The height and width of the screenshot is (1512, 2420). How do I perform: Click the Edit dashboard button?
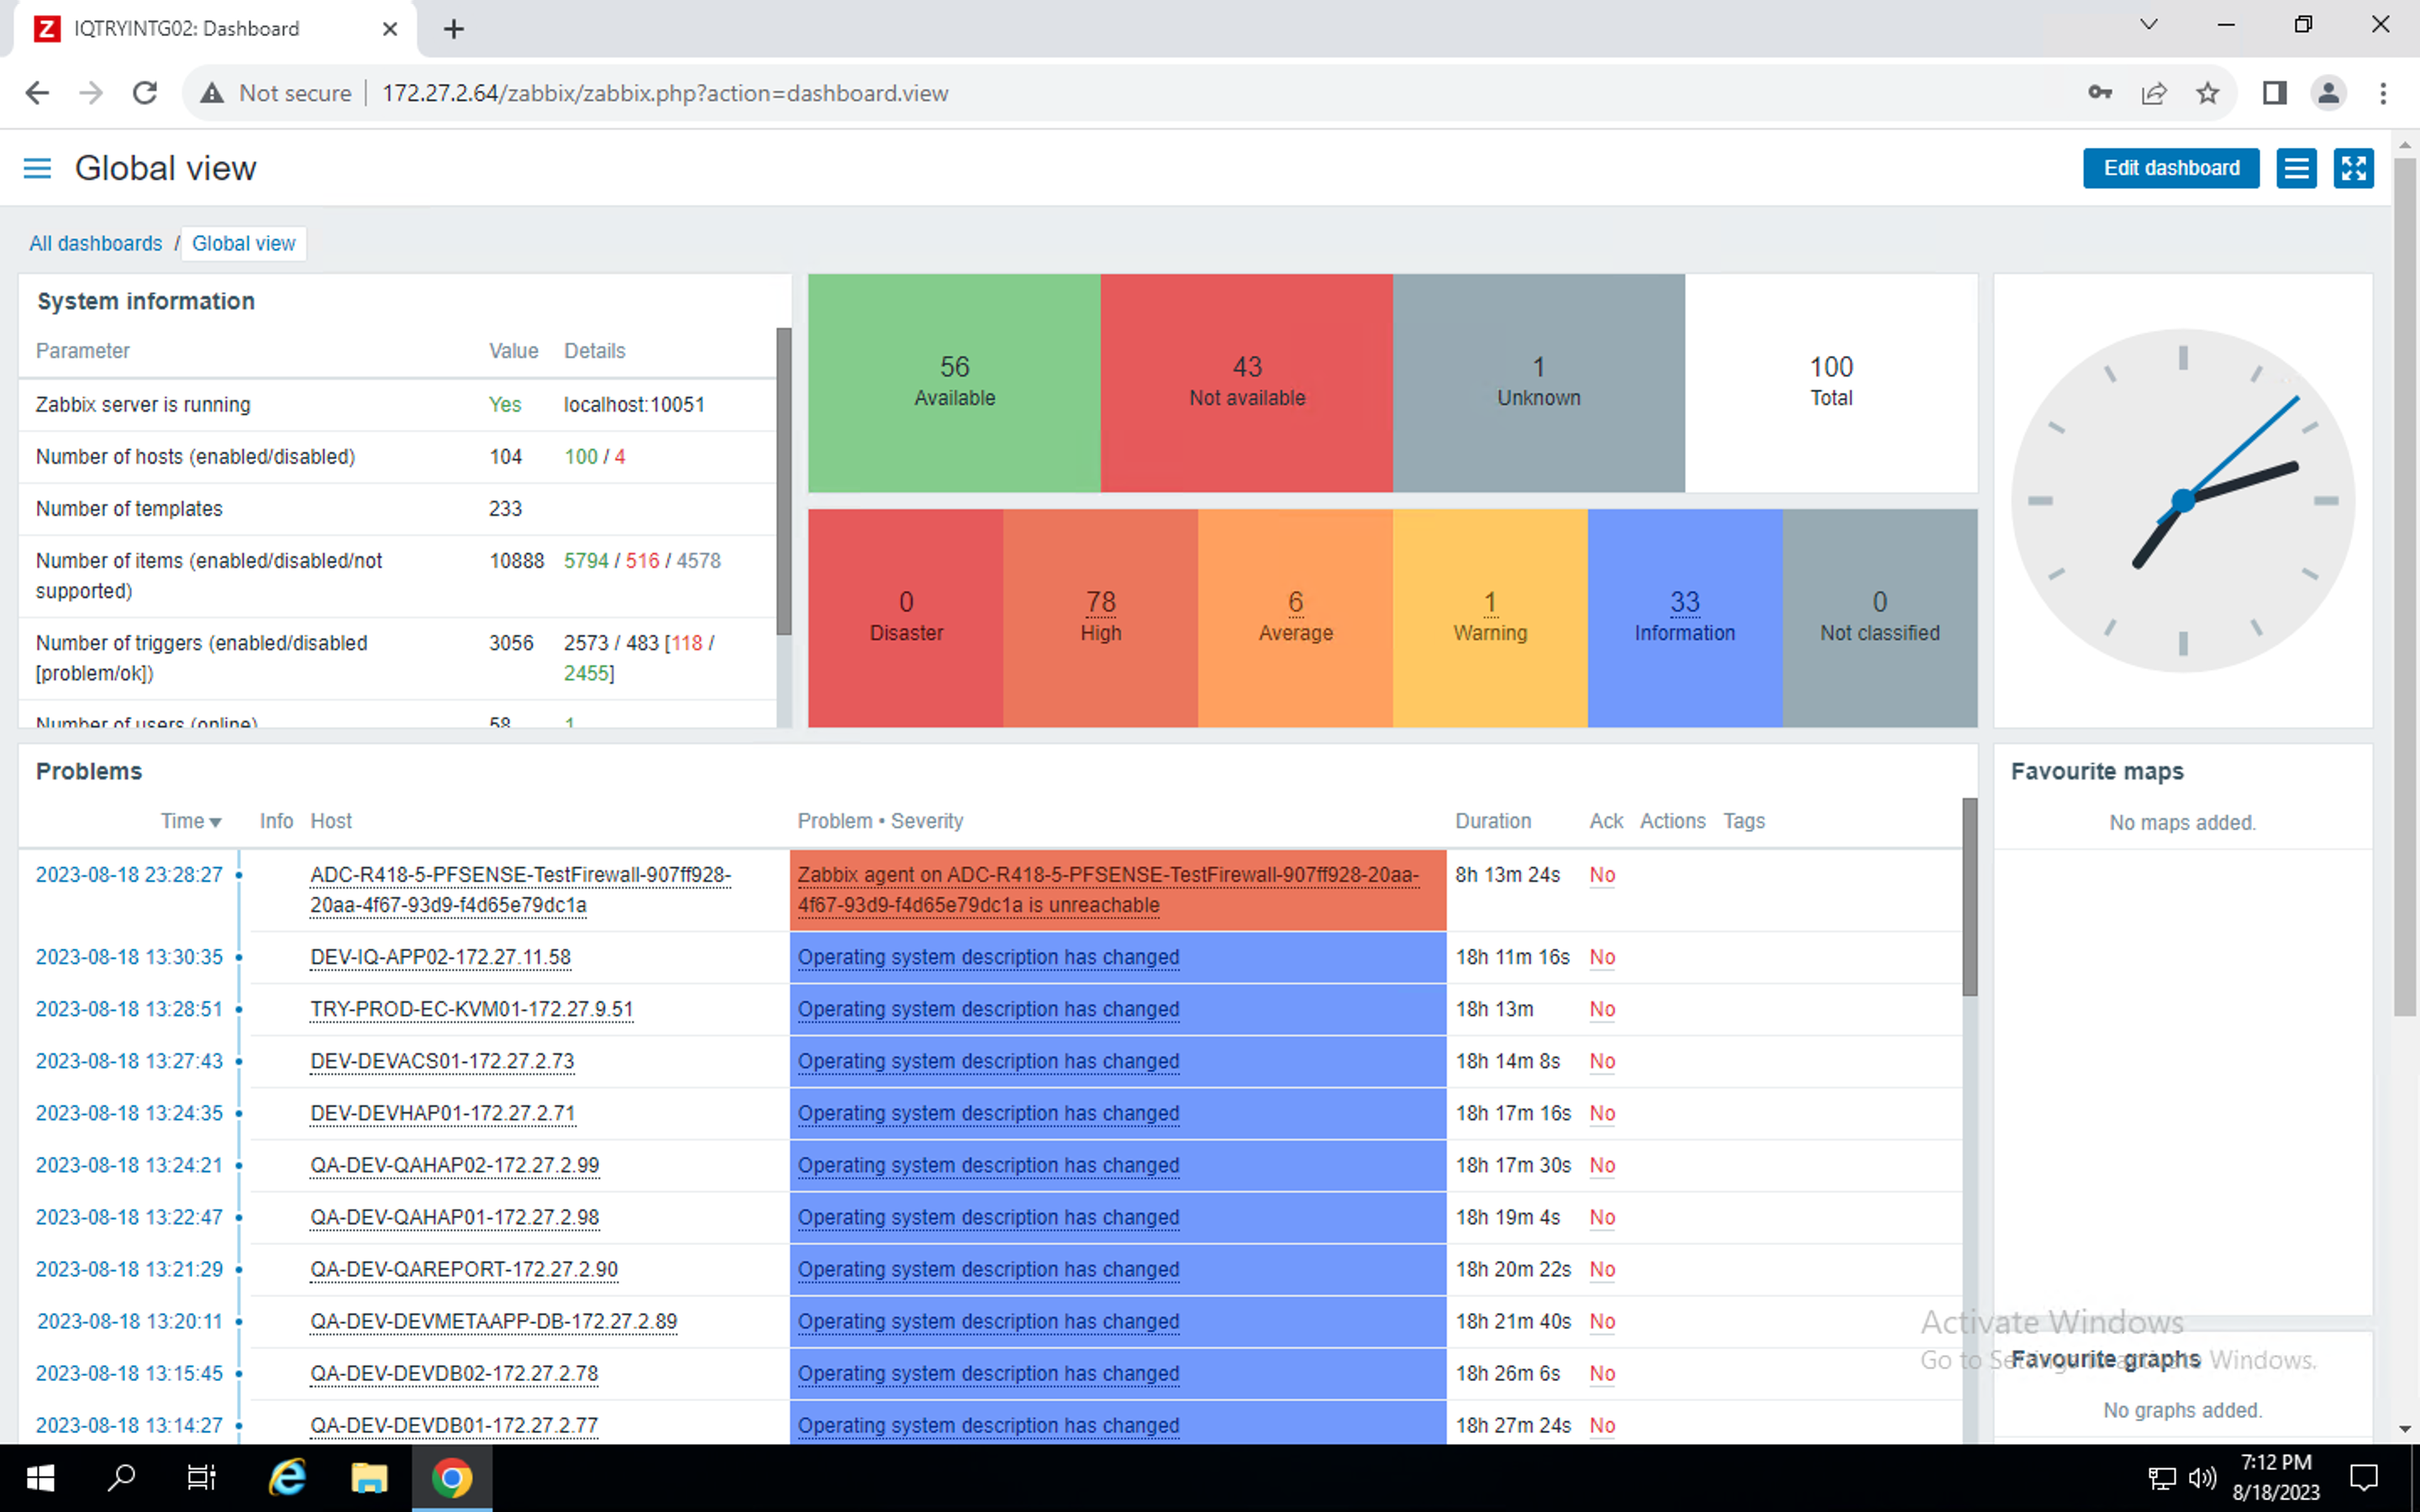pyautogui.click(x=2171, y=168)
